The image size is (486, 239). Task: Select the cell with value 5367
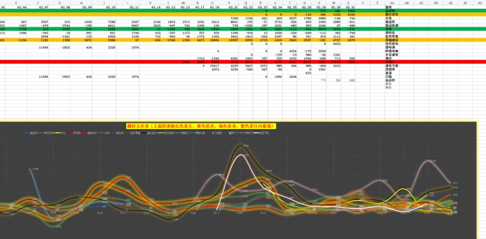click(135, 22)
